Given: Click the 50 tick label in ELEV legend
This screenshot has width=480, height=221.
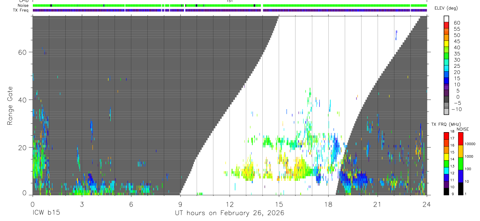Looking at the screenshot, I should coord(457,35).
